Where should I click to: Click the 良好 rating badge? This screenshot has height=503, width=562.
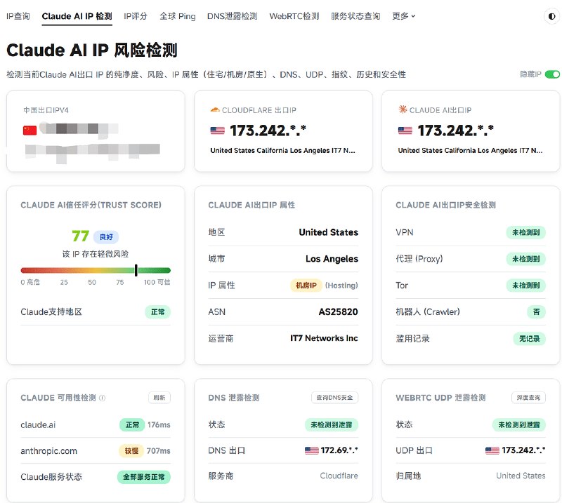[106, 236]
